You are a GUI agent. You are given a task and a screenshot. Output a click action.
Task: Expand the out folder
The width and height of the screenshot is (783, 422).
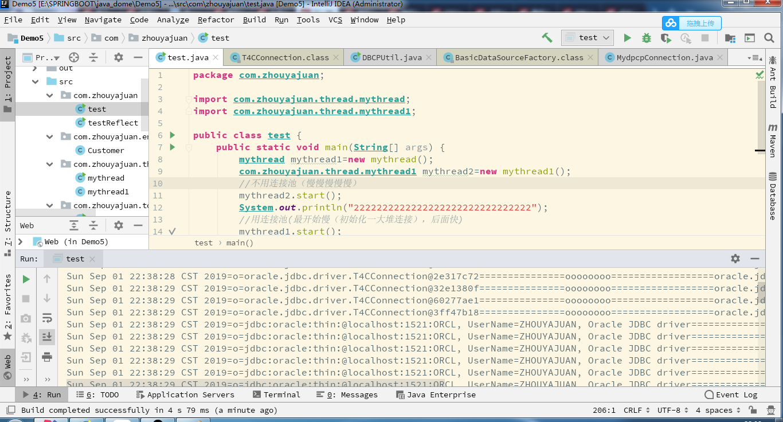click(36, 68)
